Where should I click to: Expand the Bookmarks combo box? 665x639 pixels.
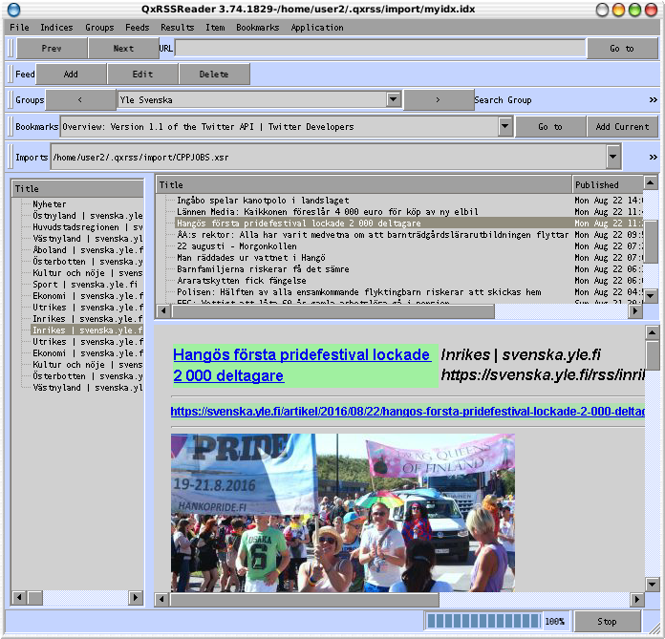(x=505, y=126)
